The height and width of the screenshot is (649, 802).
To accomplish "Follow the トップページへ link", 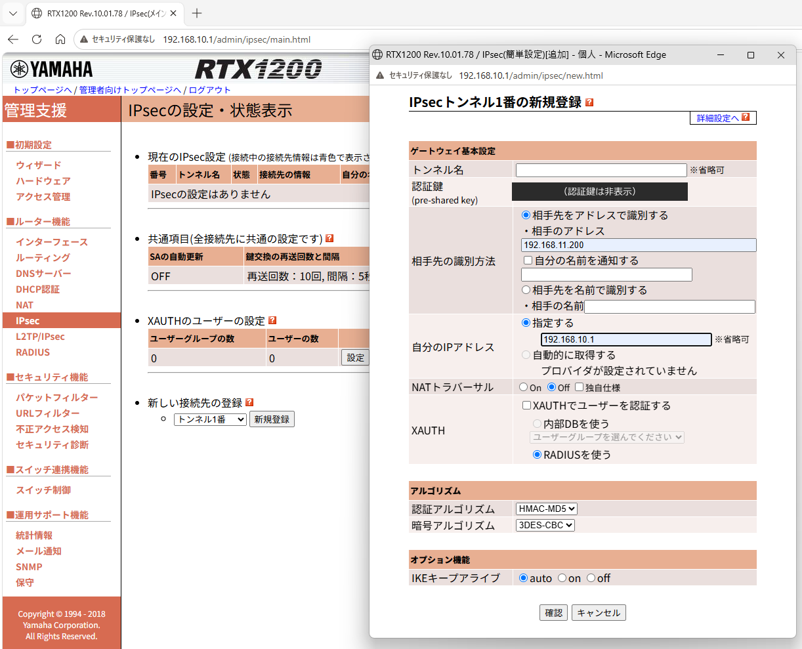I will click(43, 90).
